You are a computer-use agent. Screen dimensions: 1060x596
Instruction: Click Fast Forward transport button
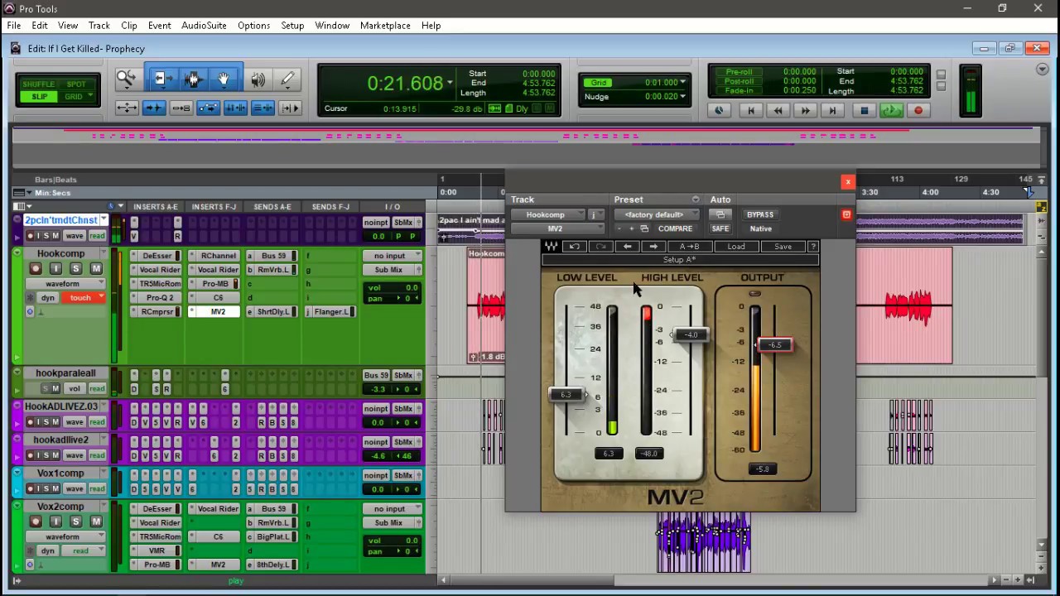pos(805,110)
